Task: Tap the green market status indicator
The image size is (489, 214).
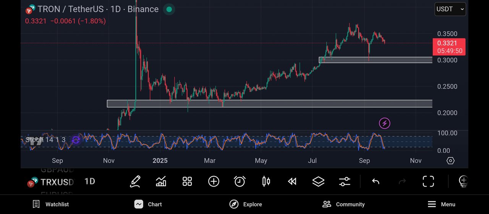Action: click(169, 9)
